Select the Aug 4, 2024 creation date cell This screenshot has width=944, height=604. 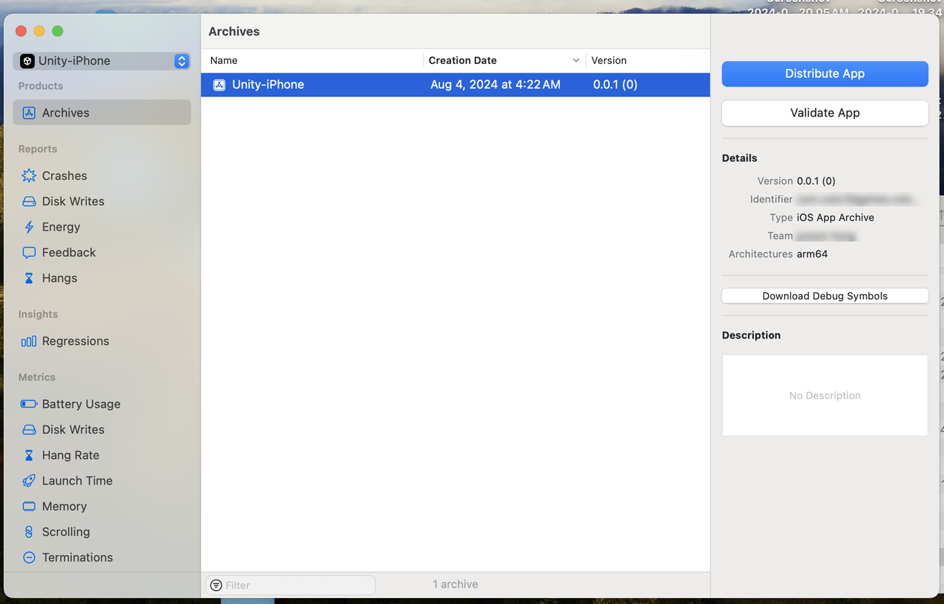point(495,85)
